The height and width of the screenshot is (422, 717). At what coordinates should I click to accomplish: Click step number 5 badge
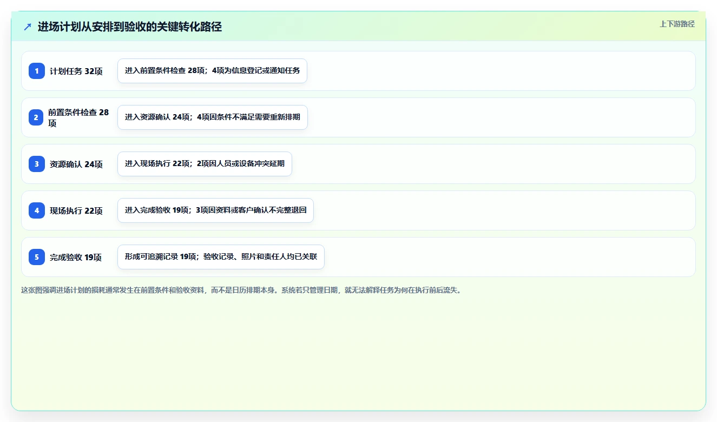(x=37, y=257)
